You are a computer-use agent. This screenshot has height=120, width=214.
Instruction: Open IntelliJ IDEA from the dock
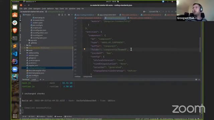[15, 61]
